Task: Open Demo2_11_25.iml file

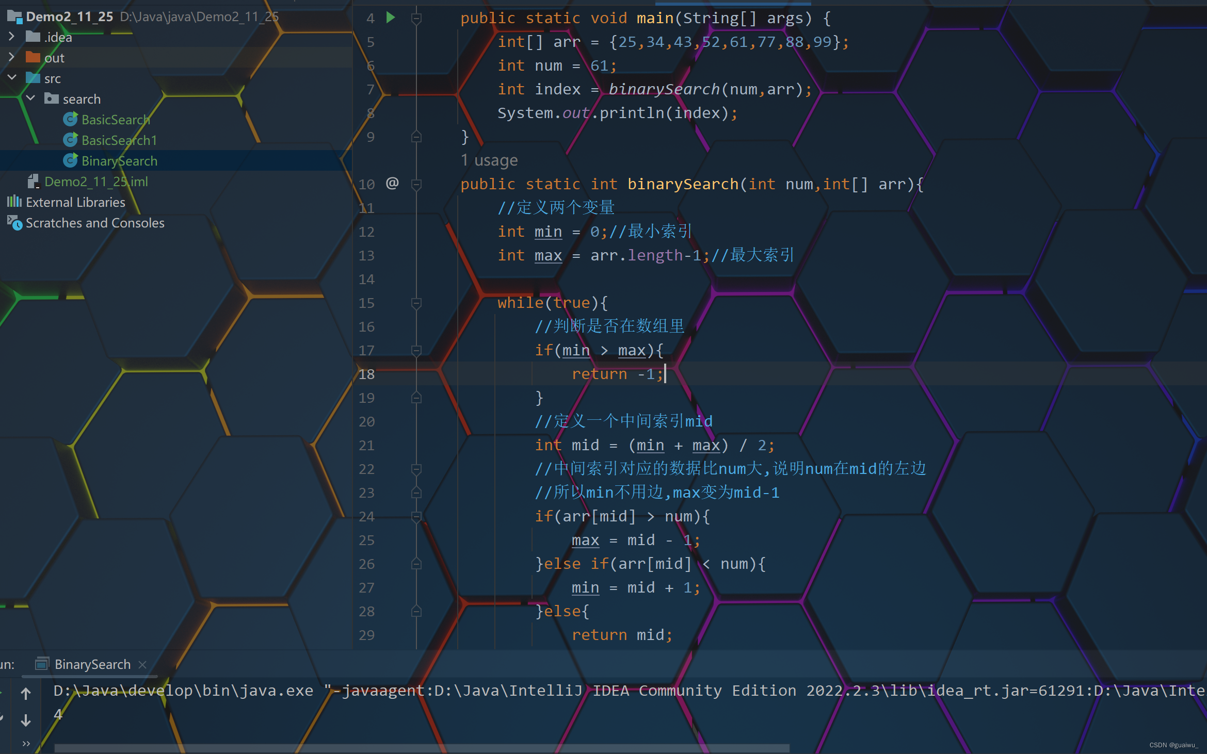Action: point(96,182)
